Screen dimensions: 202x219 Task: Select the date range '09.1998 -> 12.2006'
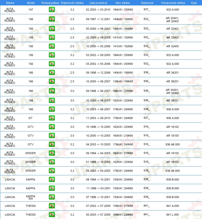(98, 73)
